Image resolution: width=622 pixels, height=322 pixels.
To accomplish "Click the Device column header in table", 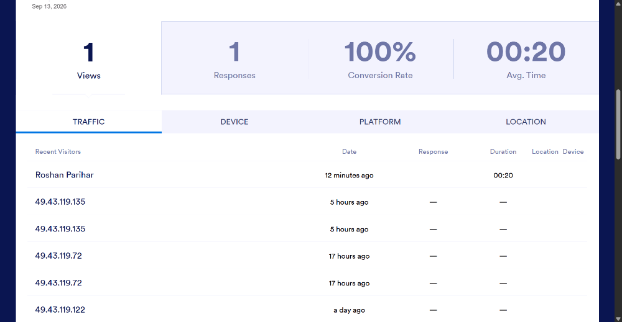I will [x=573, y=151].
